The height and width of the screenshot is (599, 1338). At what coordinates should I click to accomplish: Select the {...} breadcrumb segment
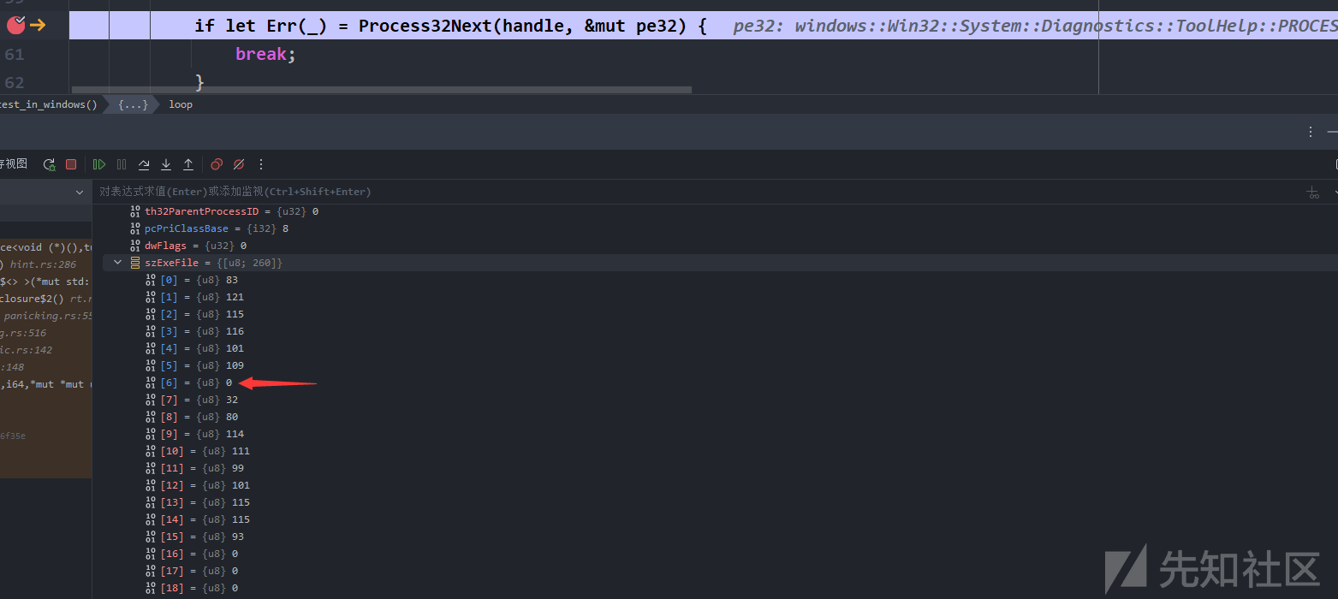pyautogui.click(x=134, y=104)
